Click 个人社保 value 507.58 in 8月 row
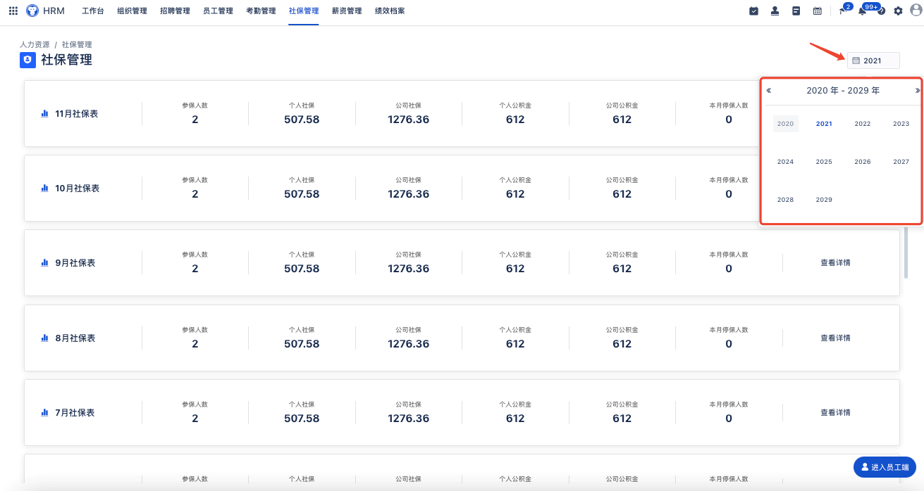Screen dimensions: 924x491 (302, 344)
